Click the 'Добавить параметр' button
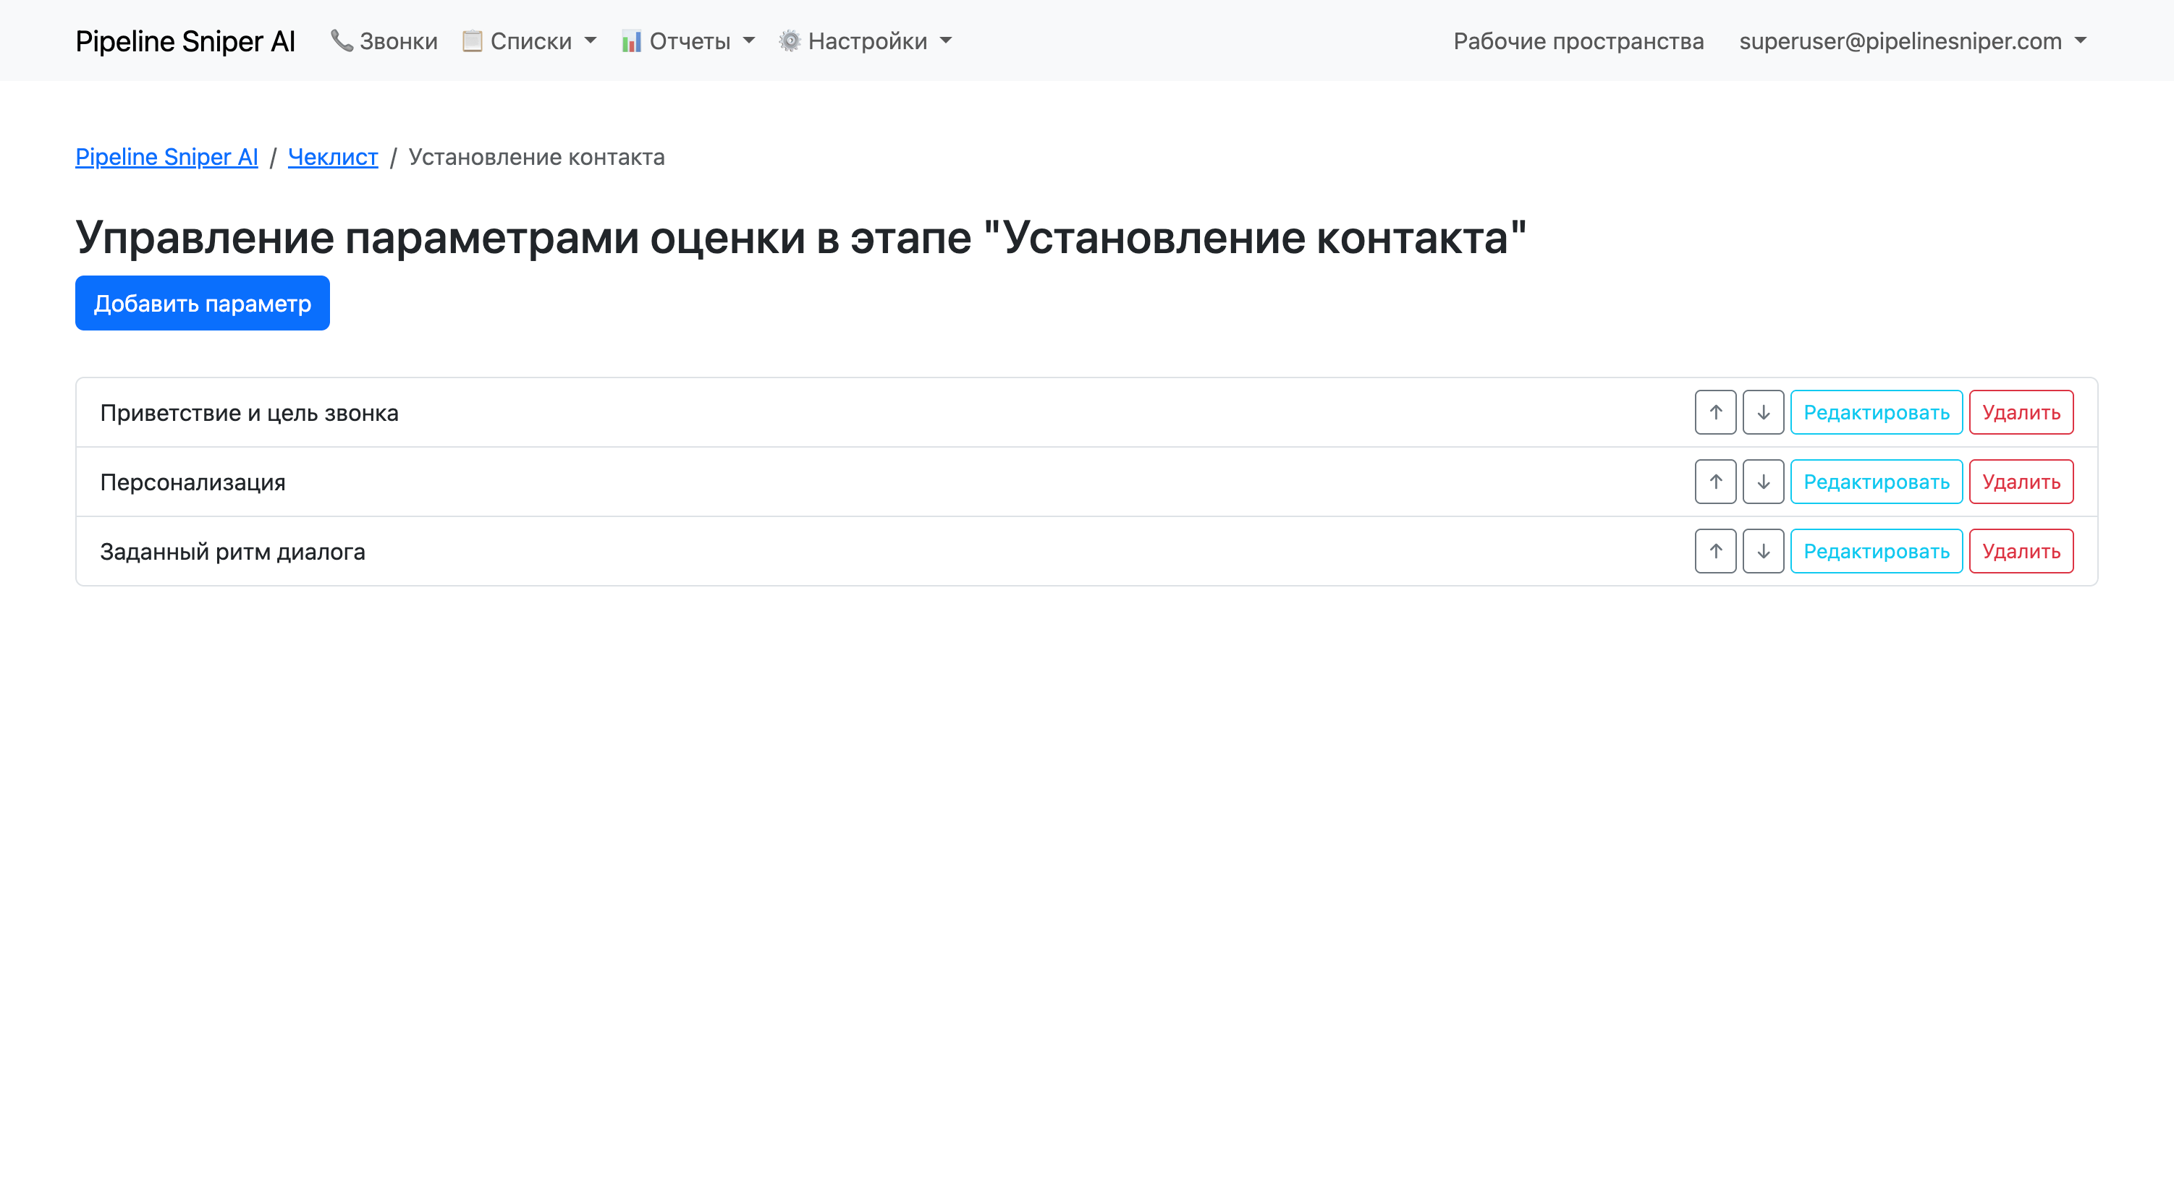This screenshot has height=1186, width=2174. (x=202, y=303)
